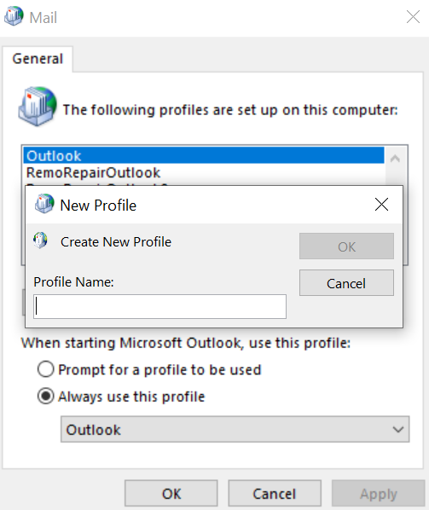Image resolution: width=429 pixels, height=510 pixels.
Task: Click OK in New Profile dialog
Action: (x=346, y=246)
